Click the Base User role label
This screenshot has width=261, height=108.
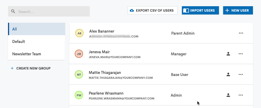click(180, 75)
